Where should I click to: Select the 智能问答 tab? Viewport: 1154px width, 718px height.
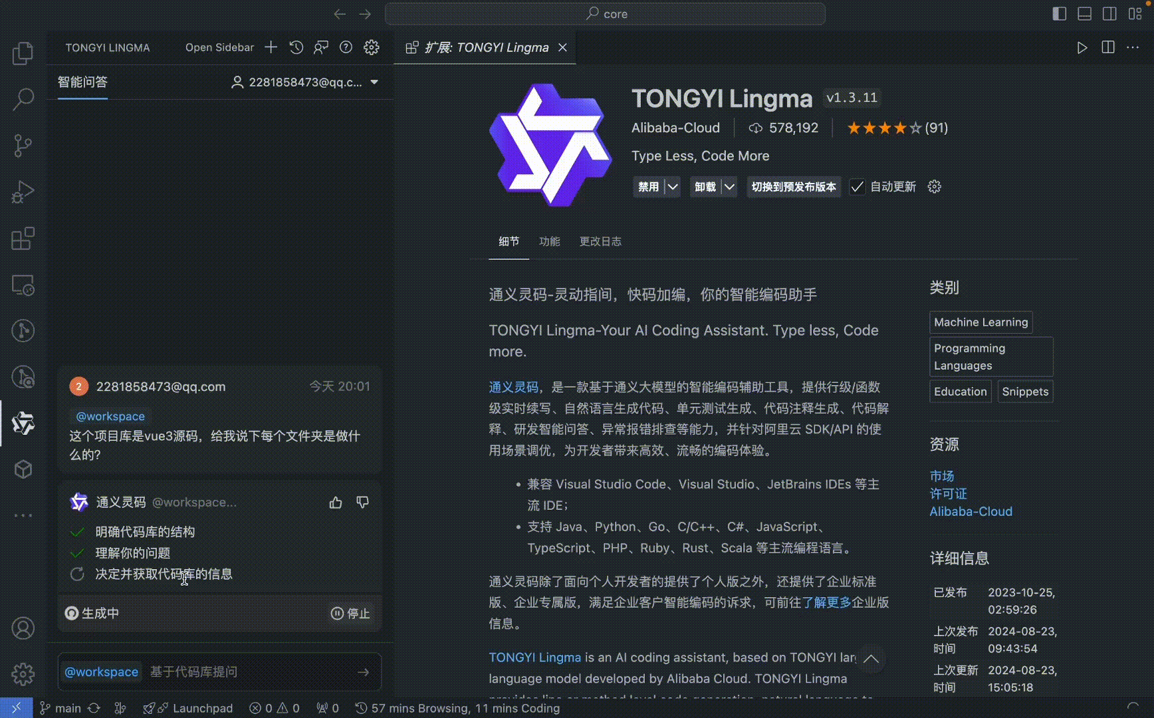(x=82, y=82)
